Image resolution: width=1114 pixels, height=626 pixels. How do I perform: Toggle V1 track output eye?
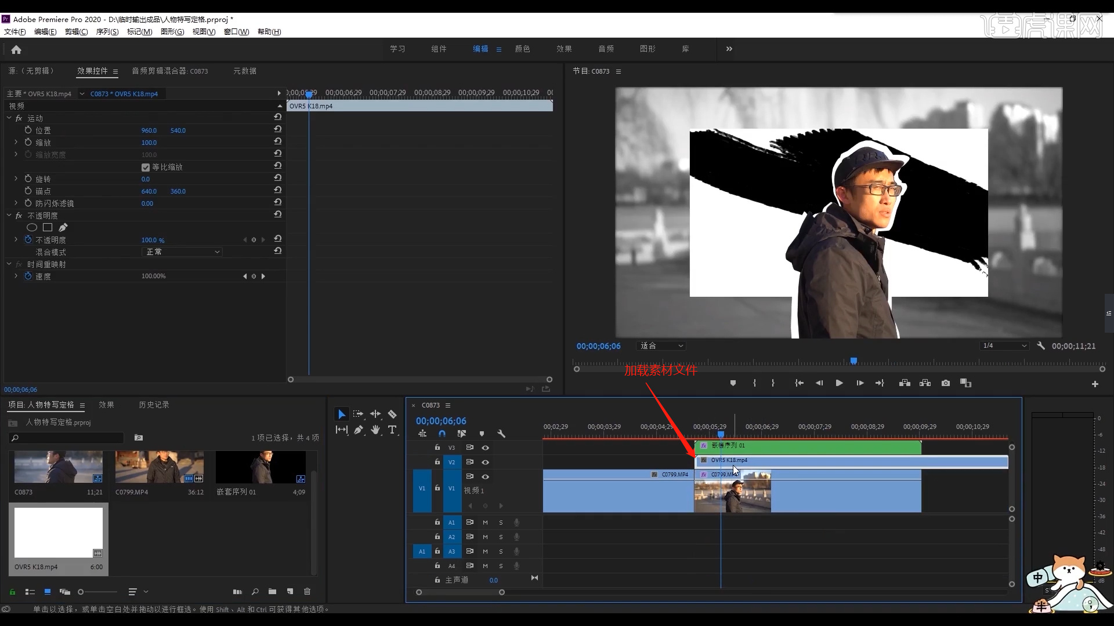[486, 476]
